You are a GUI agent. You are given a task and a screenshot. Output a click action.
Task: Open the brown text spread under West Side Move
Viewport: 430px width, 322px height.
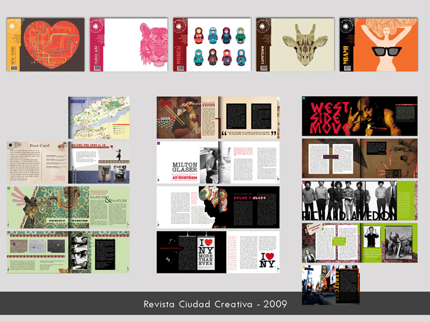click(x=359, y=158)
